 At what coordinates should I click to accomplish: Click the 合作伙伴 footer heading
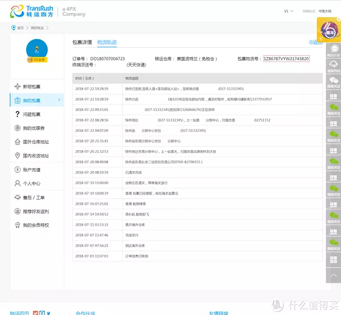coord(85,313)
